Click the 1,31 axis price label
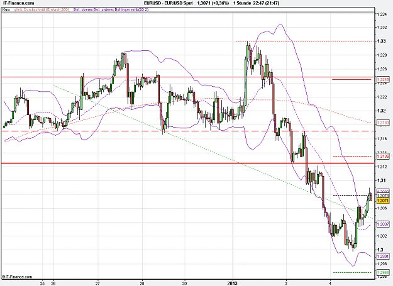 (x=382, y=180)
